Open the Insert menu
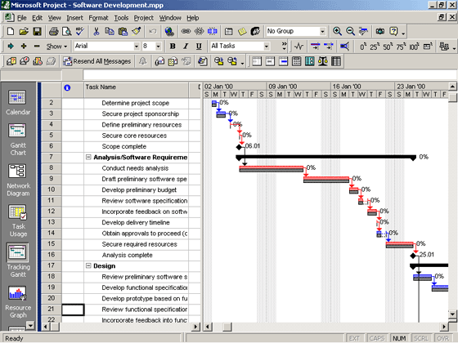The image size is (458, 343). pyautogui.click(x=74, y=18)
